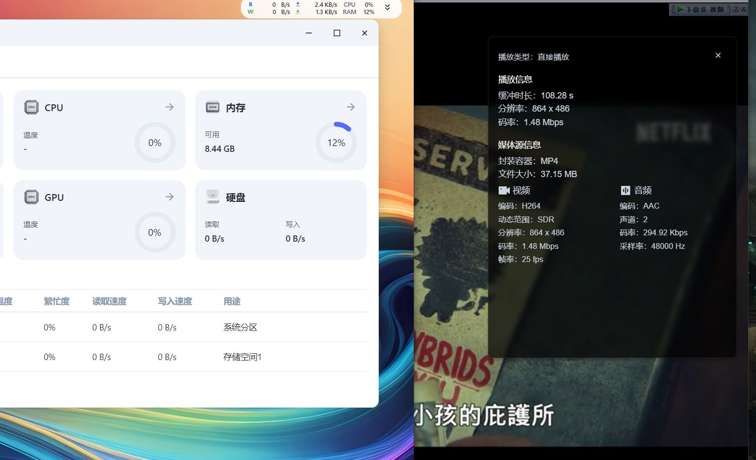Click the 下载该 视频 download button
The height and width of the screenshot is (460, 756).
click(x=700, y=9)
